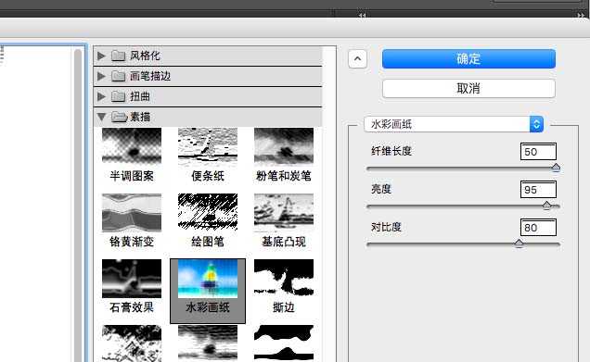The image size is (590, 362).
Task: Select the 粉笔和炭笔 filter thumbnail
Action: click(x=284, y=145)
